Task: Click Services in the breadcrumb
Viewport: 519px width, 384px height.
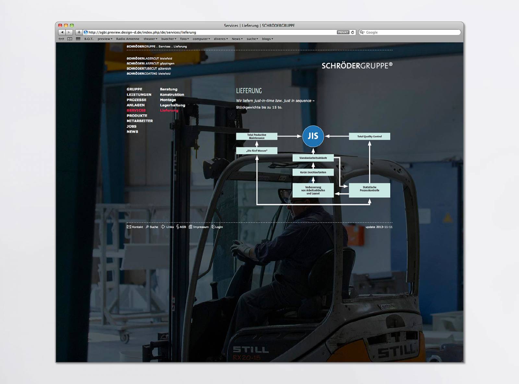Action: pos(164,46)
